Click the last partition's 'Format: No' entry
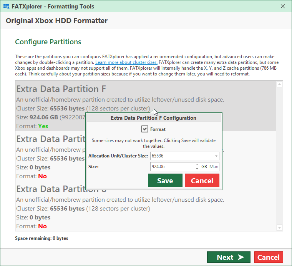292x266 pixels. click(x=32, y=226)
